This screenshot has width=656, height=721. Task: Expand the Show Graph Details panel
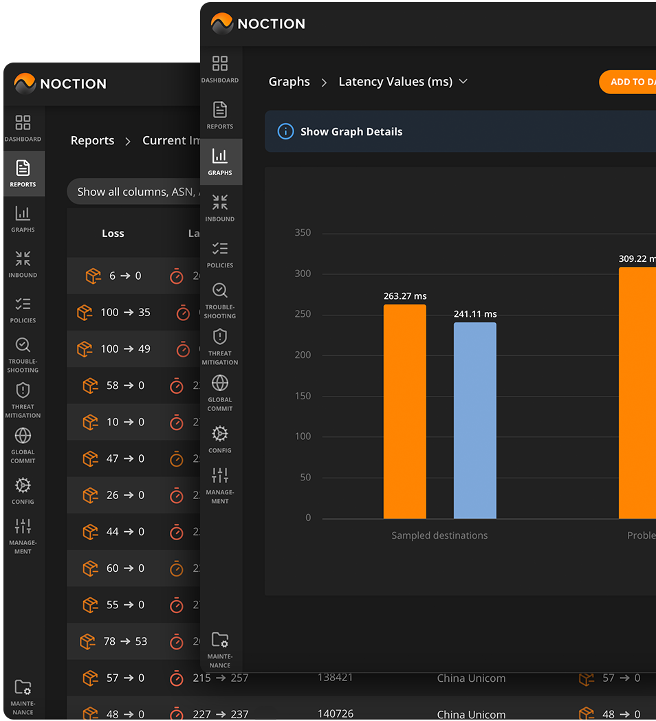pos(351,131)
